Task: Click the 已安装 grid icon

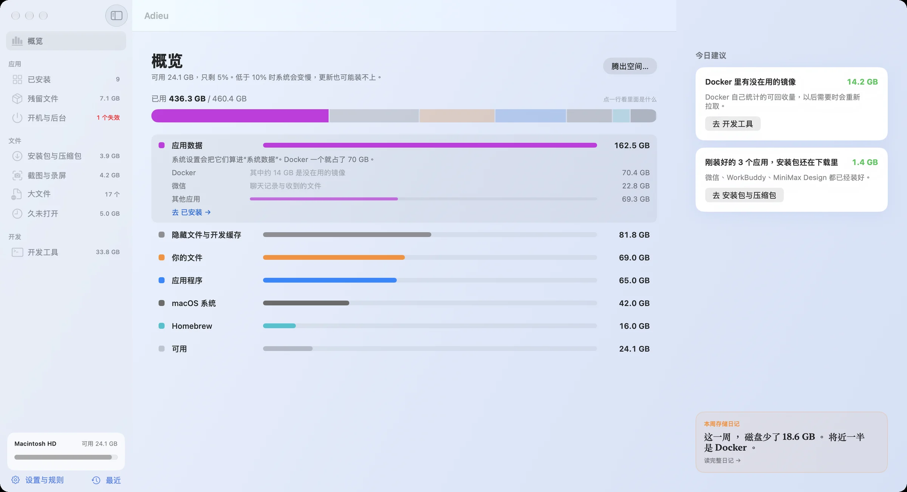Action: point(17,79)
